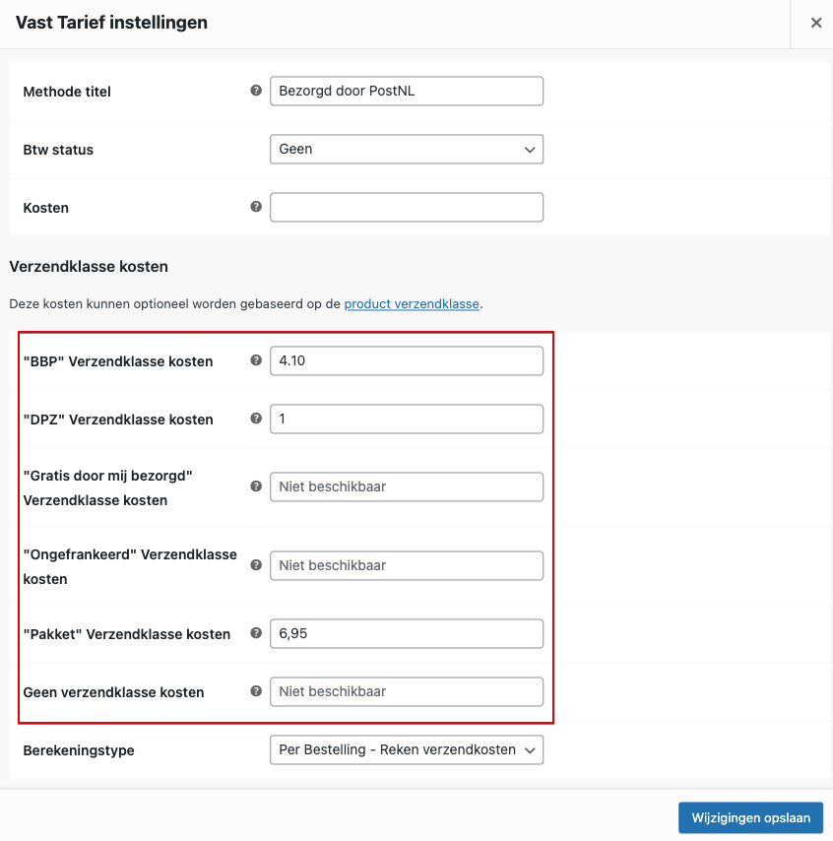
Task: Click the DPZ cost field containing 1
Action: point(407,419)
